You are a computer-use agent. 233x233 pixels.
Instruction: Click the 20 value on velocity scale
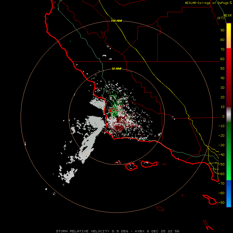(222, 97)
